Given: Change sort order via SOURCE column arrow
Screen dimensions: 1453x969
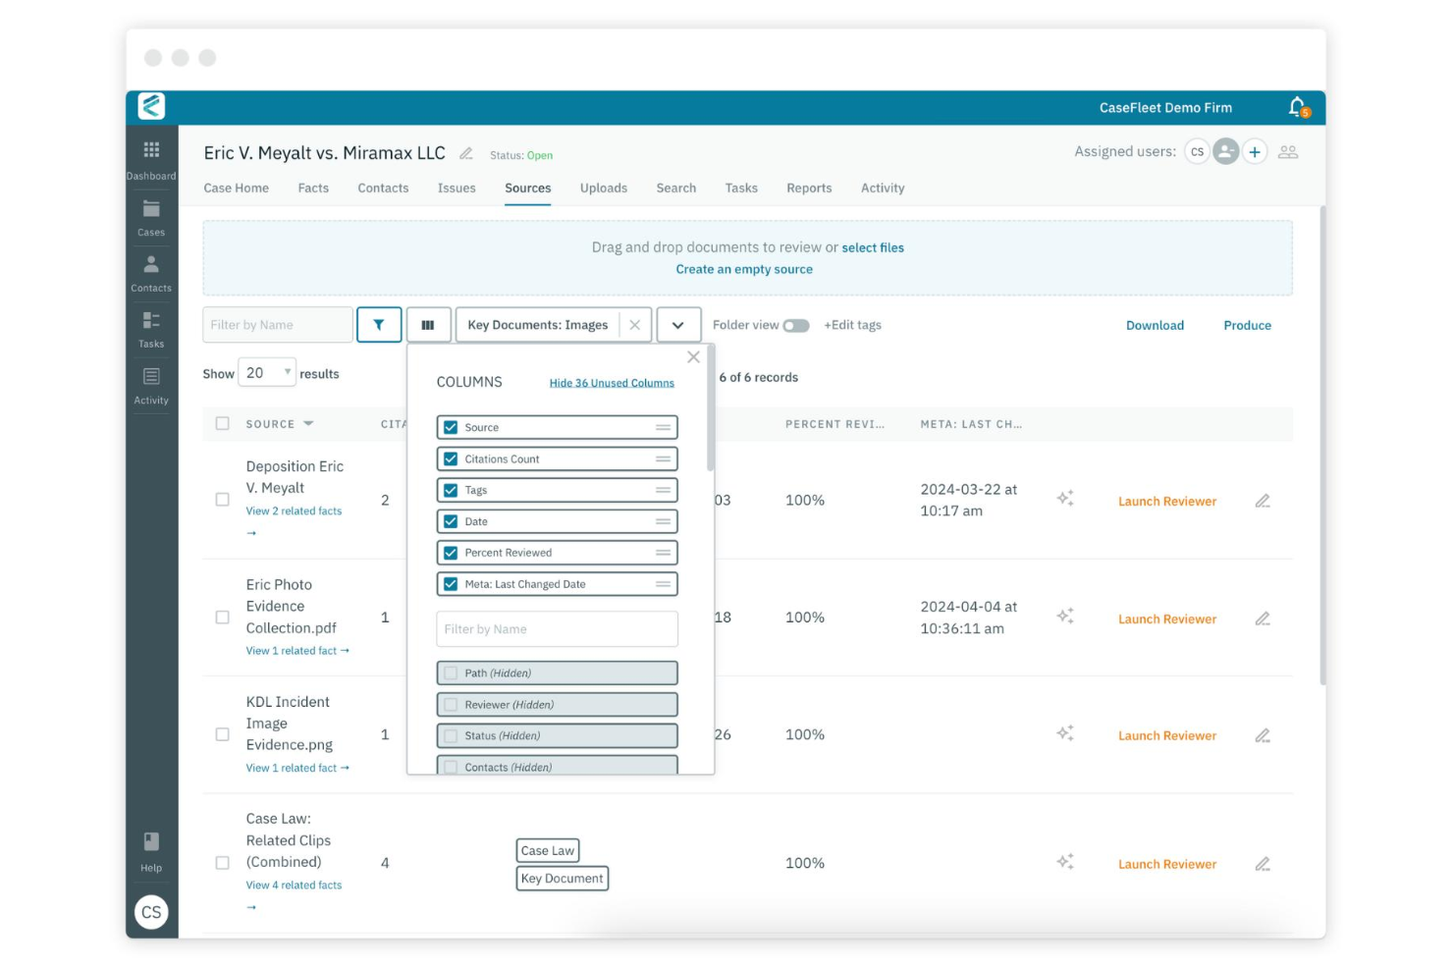Looking at the screenshot, I should [x=307, y=424].
